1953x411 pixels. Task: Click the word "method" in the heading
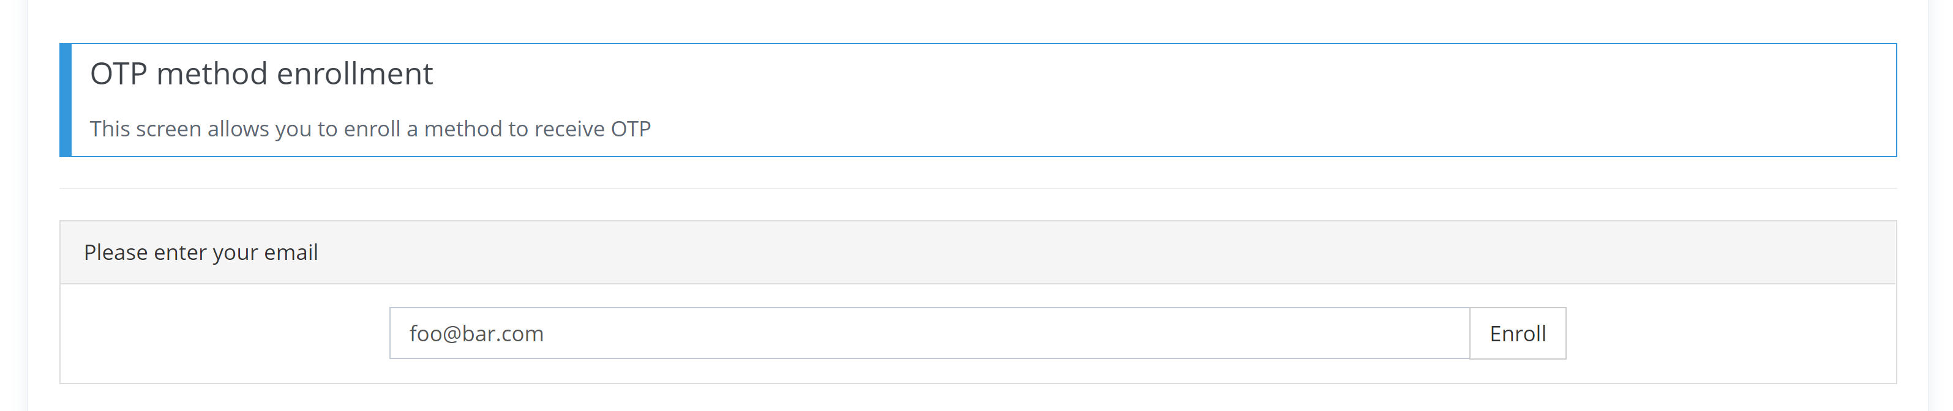click(x=212, y=74)
